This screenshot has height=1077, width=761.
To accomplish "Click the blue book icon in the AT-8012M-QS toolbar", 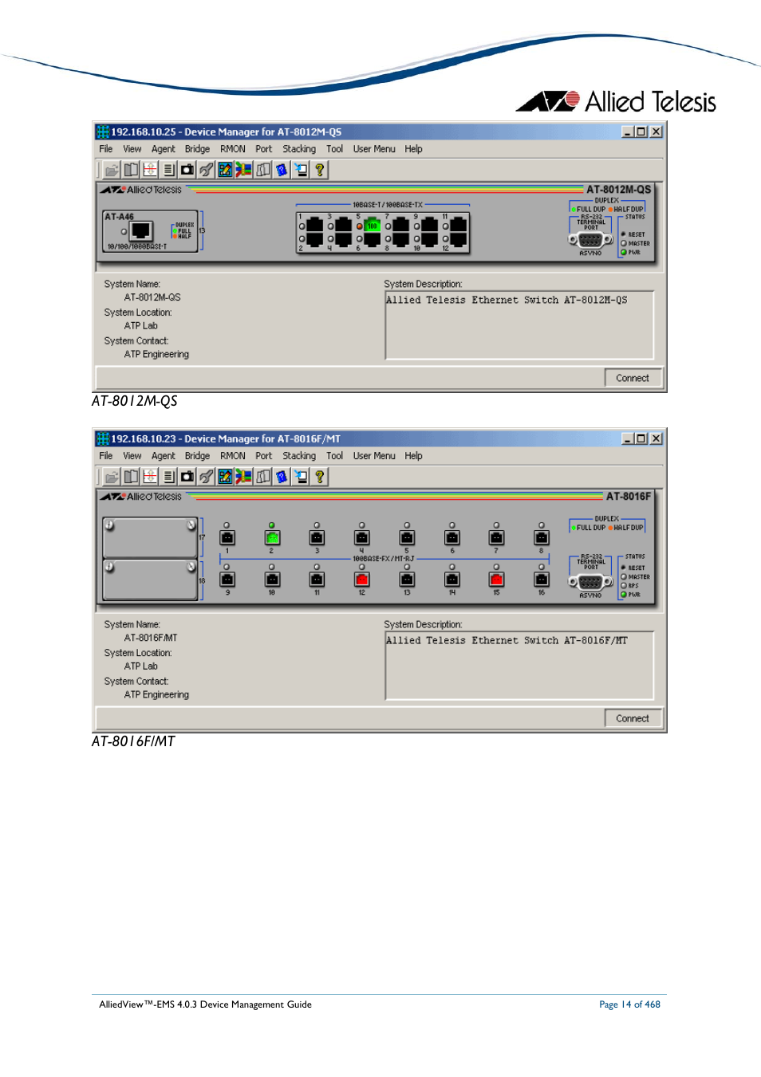I will 282,170.
